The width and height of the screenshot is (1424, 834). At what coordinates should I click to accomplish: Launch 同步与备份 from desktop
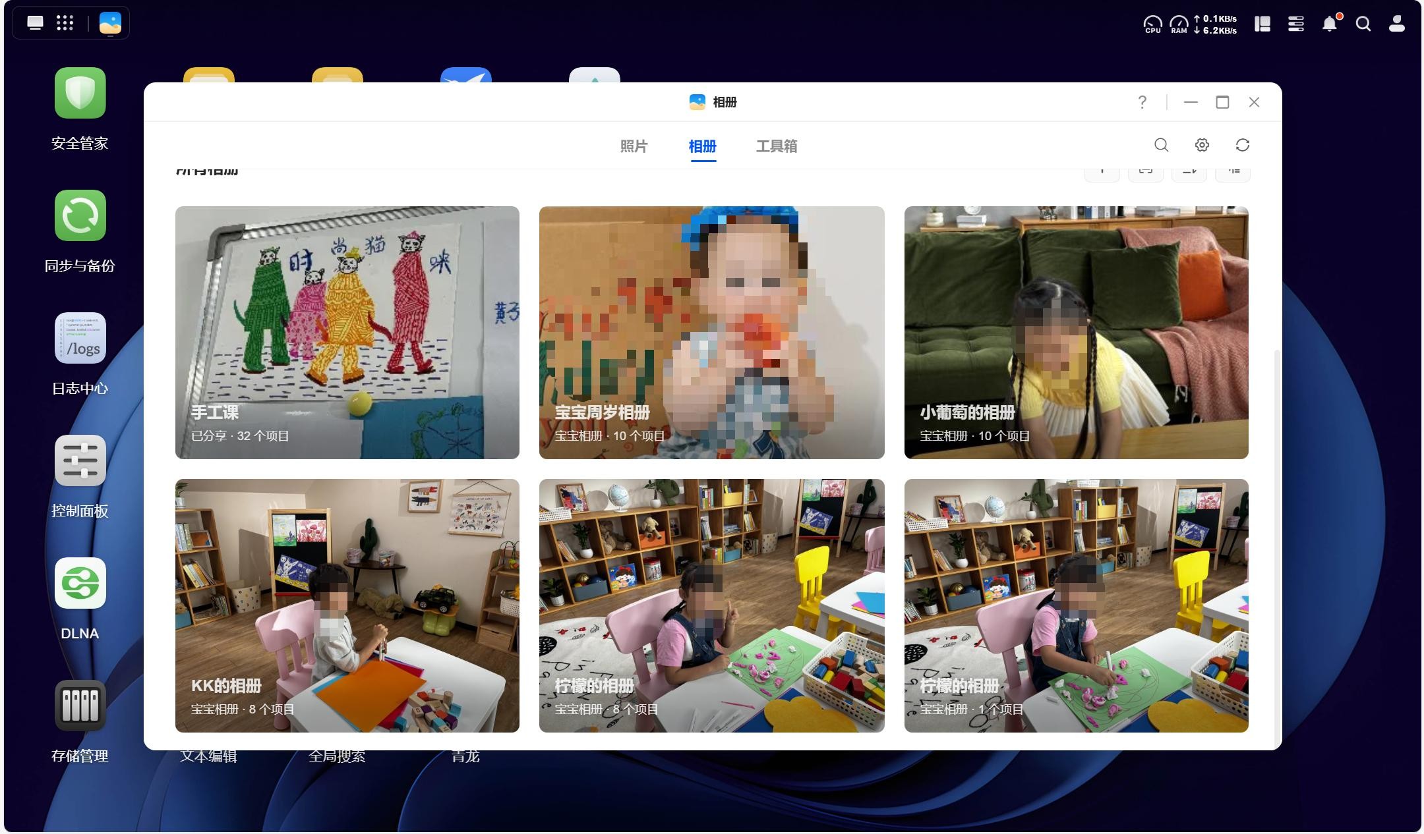coord(80,215)
